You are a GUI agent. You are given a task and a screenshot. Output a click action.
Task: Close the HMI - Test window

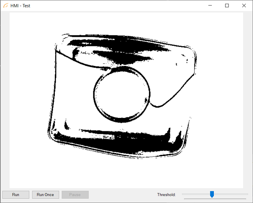click(x=244, y=6)
